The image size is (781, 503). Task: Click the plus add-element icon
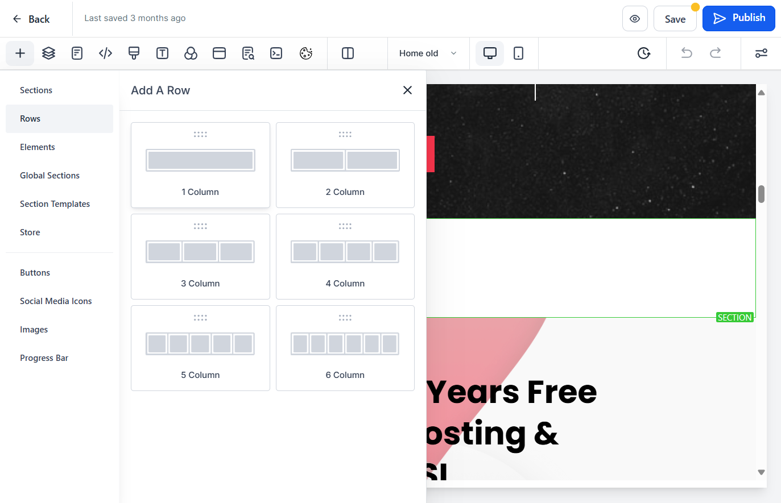click(20, 53)
